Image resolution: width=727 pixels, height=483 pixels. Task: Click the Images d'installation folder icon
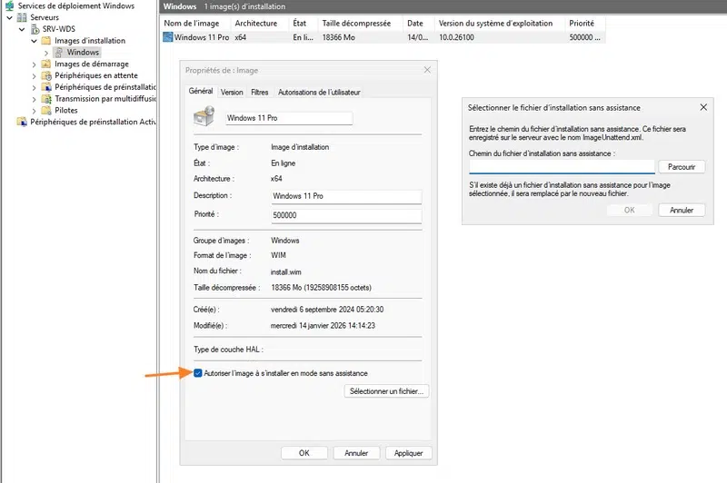46,41
